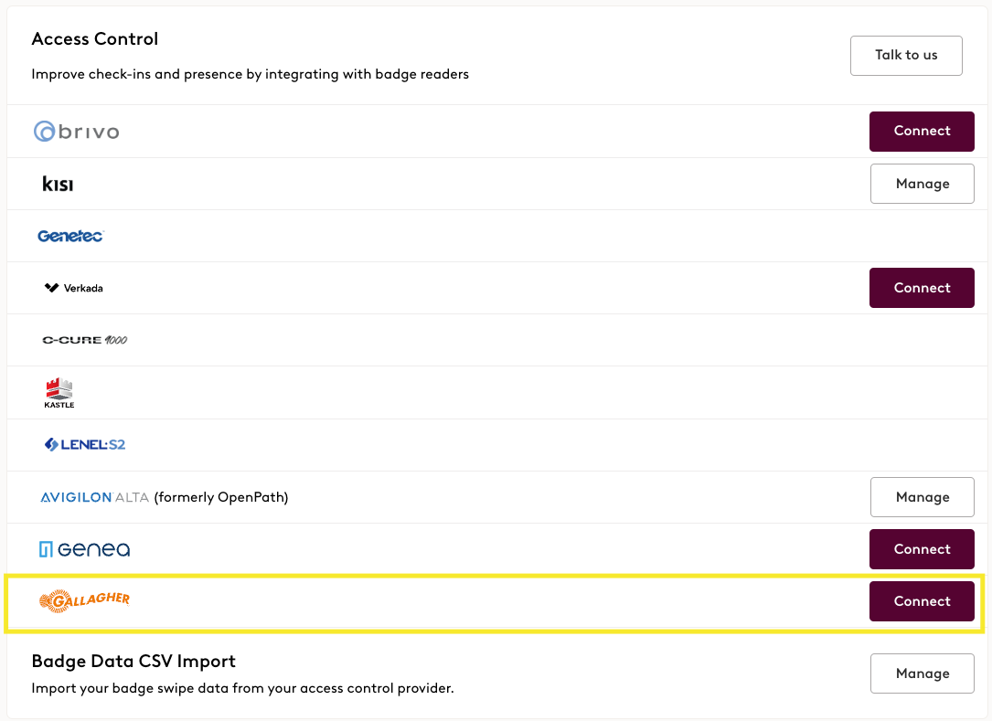Viewport: 992px width, 721px height.
Task: Click the C-CURE 9000 logo
Action: pyautogui.click(x=85, y=340)
